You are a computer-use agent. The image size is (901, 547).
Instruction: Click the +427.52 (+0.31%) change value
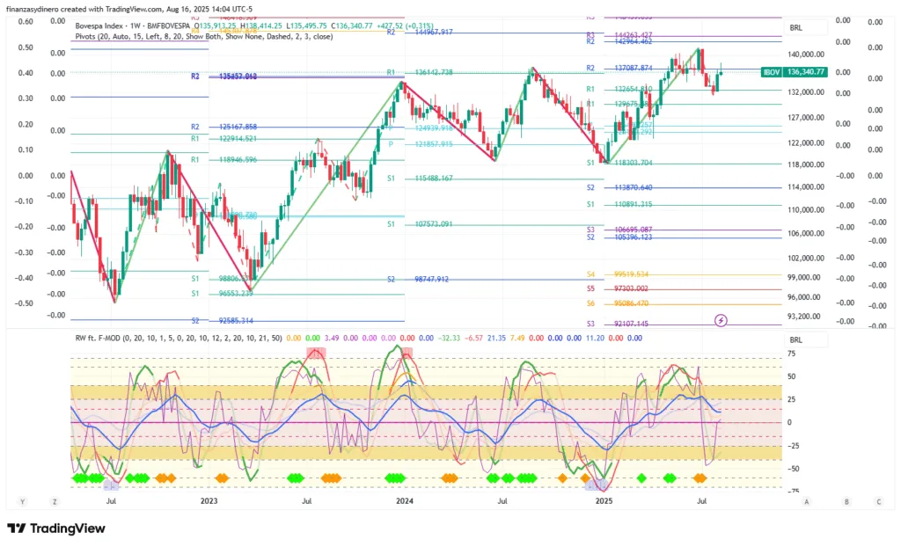(x=405, y=26)
